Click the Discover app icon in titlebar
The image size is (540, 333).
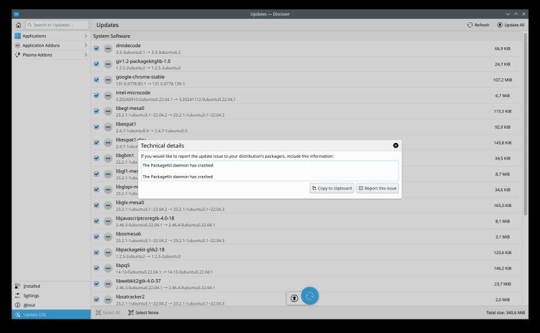(16, 14)
